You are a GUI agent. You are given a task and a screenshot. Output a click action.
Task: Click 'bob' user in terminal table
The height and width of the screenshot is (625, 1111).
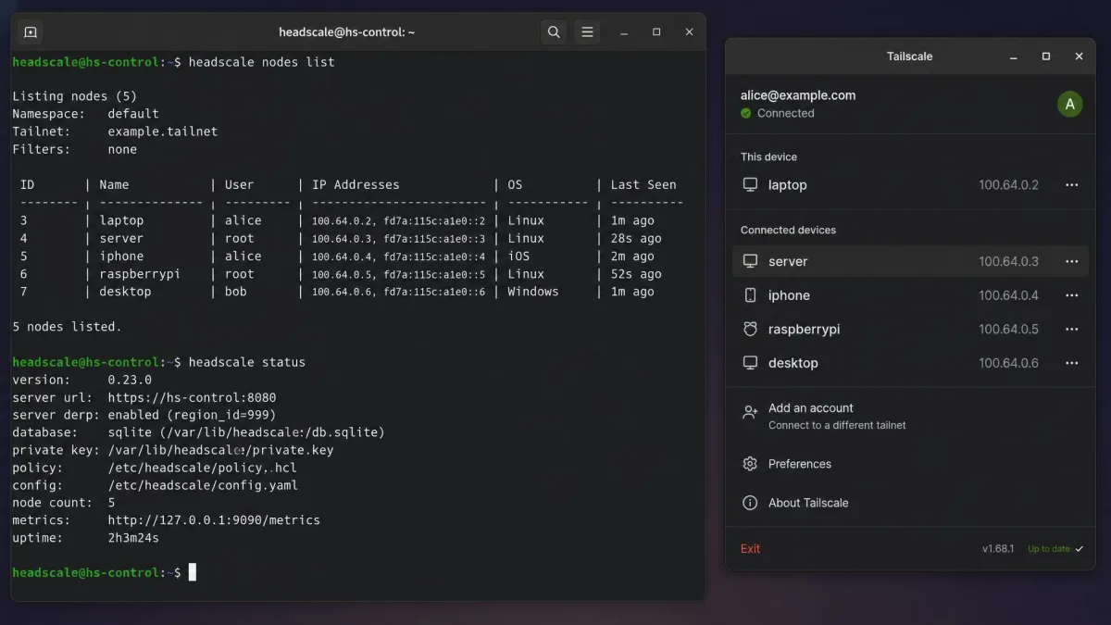(x=236, y=292)
